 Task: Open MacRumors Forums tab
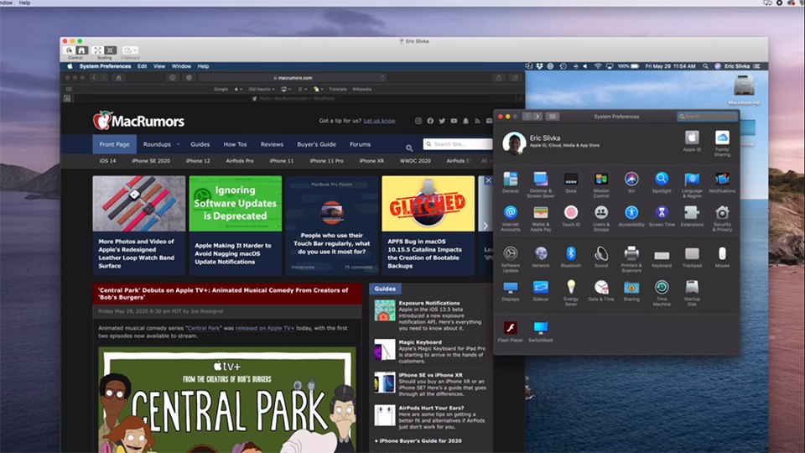(x=360, y=144)
